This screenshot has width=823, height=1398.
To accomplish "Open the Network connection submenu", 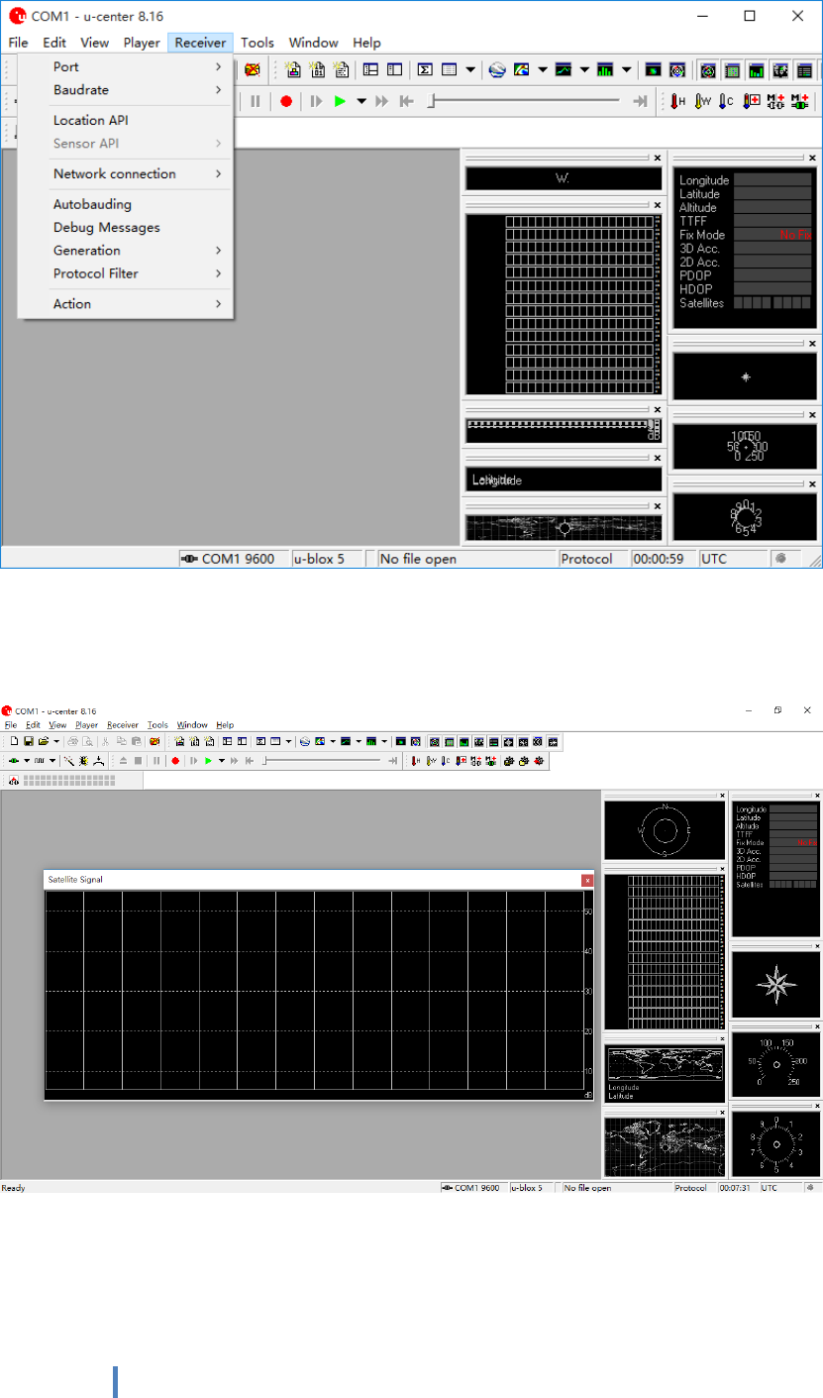I will pyautogui.click(x=126, y=173).
